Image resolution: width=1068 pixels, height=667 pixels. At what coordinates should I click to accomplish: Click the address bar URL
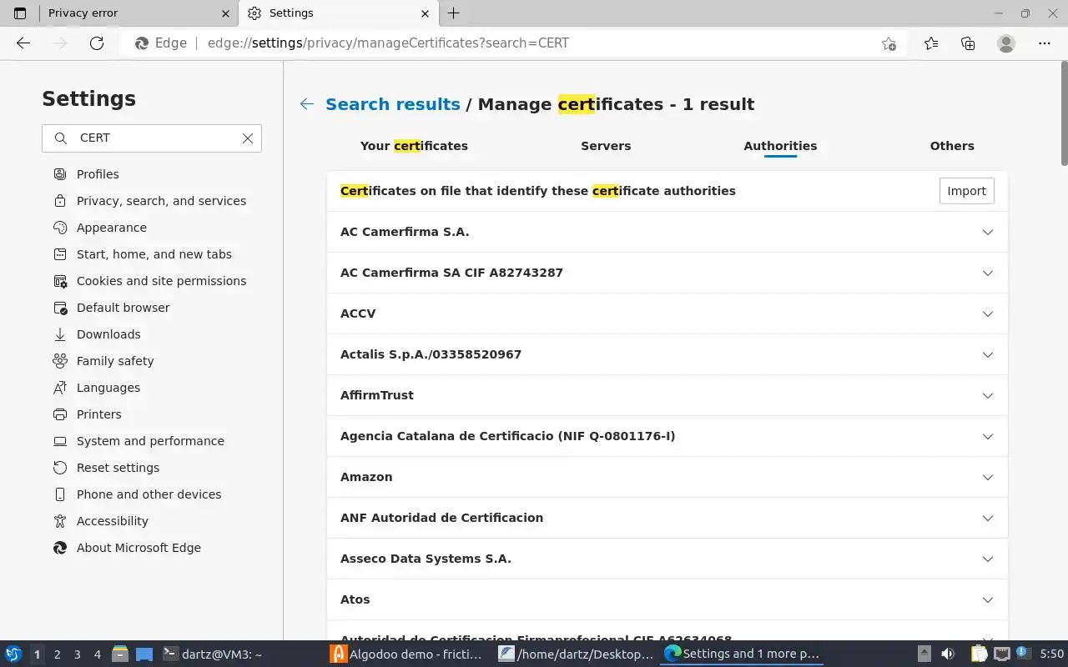(388, 43)
